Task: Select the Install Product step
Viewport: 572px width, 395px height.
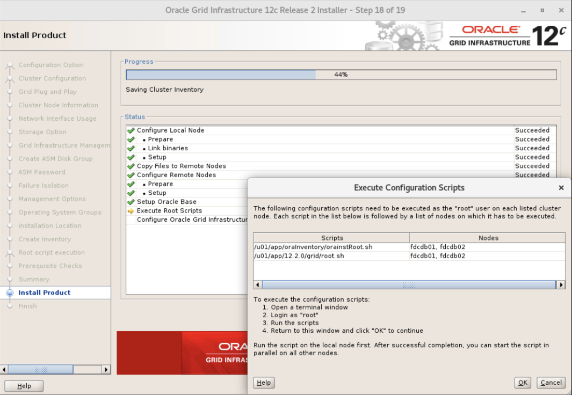Action: click(44, 292)
